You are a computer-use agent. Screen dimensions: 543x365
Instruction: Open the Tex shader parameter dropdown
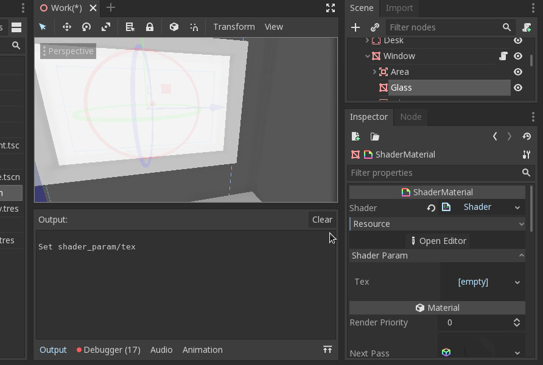(x=517, y=282)
